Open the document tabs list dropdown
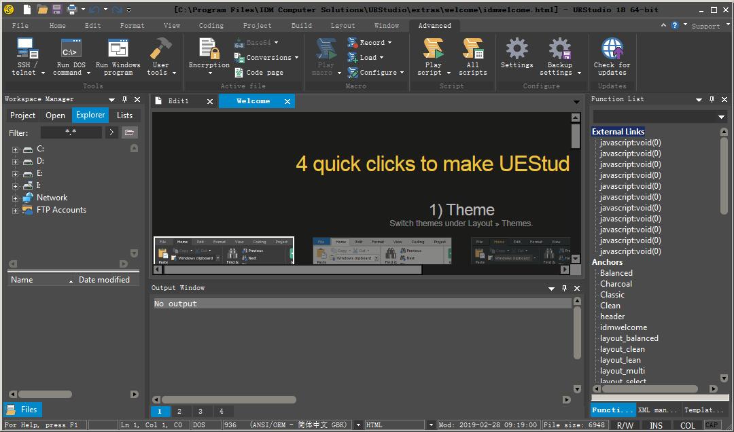Screen dimensions: 734x432 click(577, 102)
